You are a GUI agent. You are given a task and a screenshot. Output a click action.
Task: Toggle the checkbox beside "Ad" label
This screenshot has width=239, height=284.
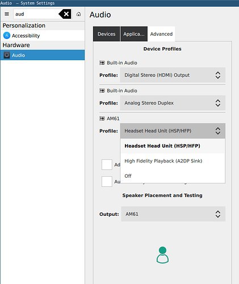[107, 164]
